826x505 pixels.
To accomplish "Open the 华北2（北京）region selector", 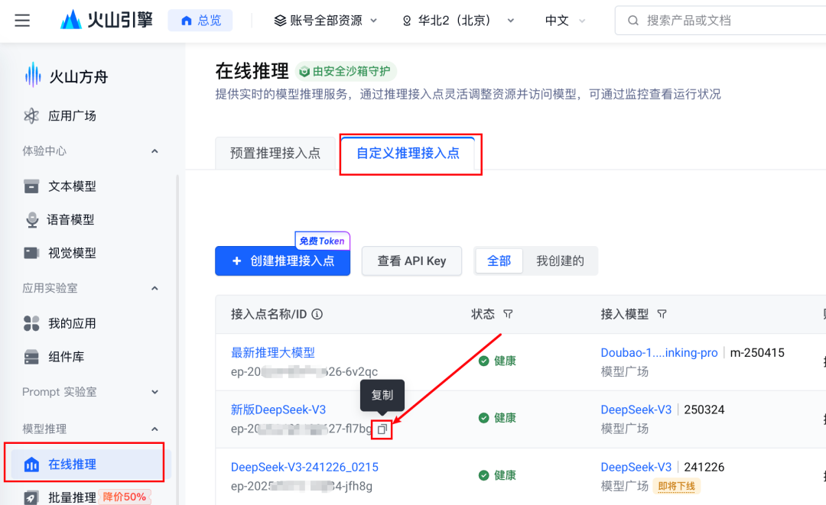I will pos(458,21).
